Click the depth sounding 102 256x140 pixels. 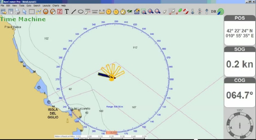click(46, 39)
